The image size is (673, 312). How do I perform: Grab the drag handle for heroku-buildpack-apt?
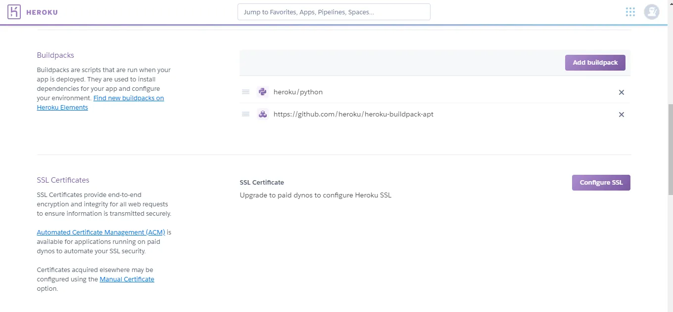pos(245,114)
